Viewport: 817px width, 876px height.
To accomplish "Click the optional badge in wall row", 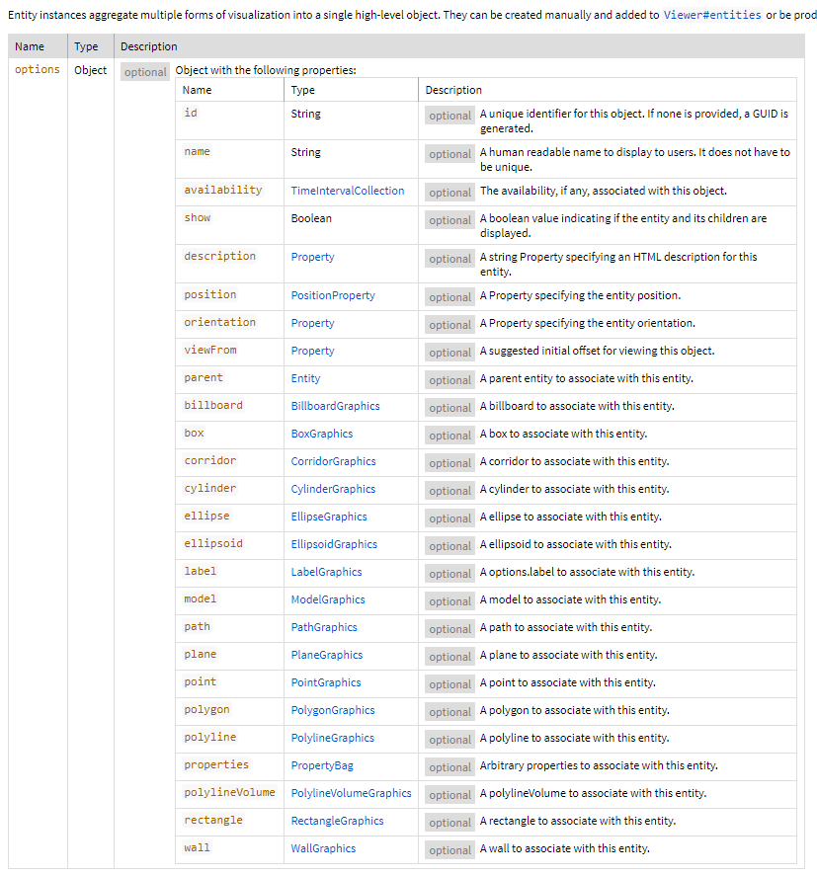I will 449,849.
